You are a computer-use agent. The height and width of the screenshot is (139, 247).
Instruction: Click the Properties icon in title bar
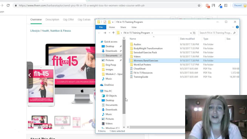point(105,22)
